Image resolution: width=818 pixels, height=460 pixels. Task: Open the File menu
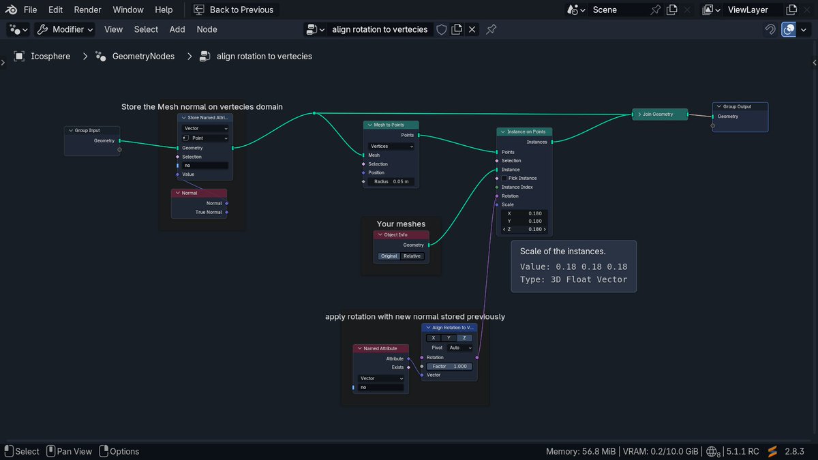pyautogui.click(x=30, y=10)
